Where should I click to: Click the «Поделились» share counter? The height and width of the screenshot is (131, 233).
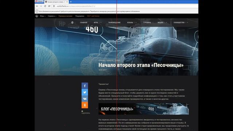[x=86, y=112]
